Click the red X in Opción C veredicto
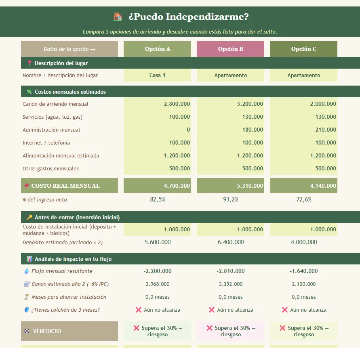Image resolution: width=360 pixels, height=348 pixels. pos(283,328)
